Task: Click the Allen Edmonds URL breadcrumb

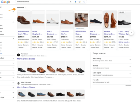Action: click(x=36, y=85)
